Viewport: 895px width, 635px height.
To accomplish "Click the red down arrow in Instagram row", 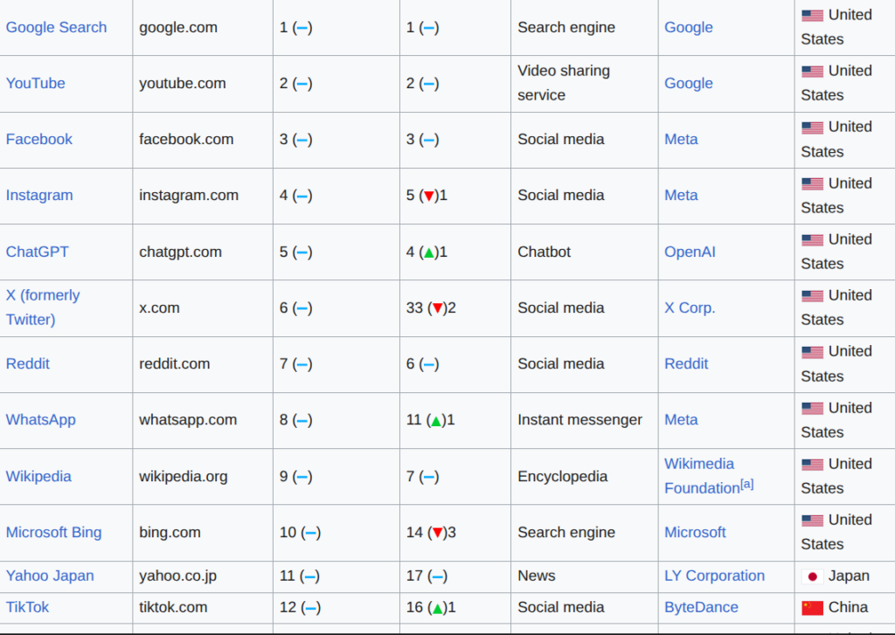I will (428, 196).
